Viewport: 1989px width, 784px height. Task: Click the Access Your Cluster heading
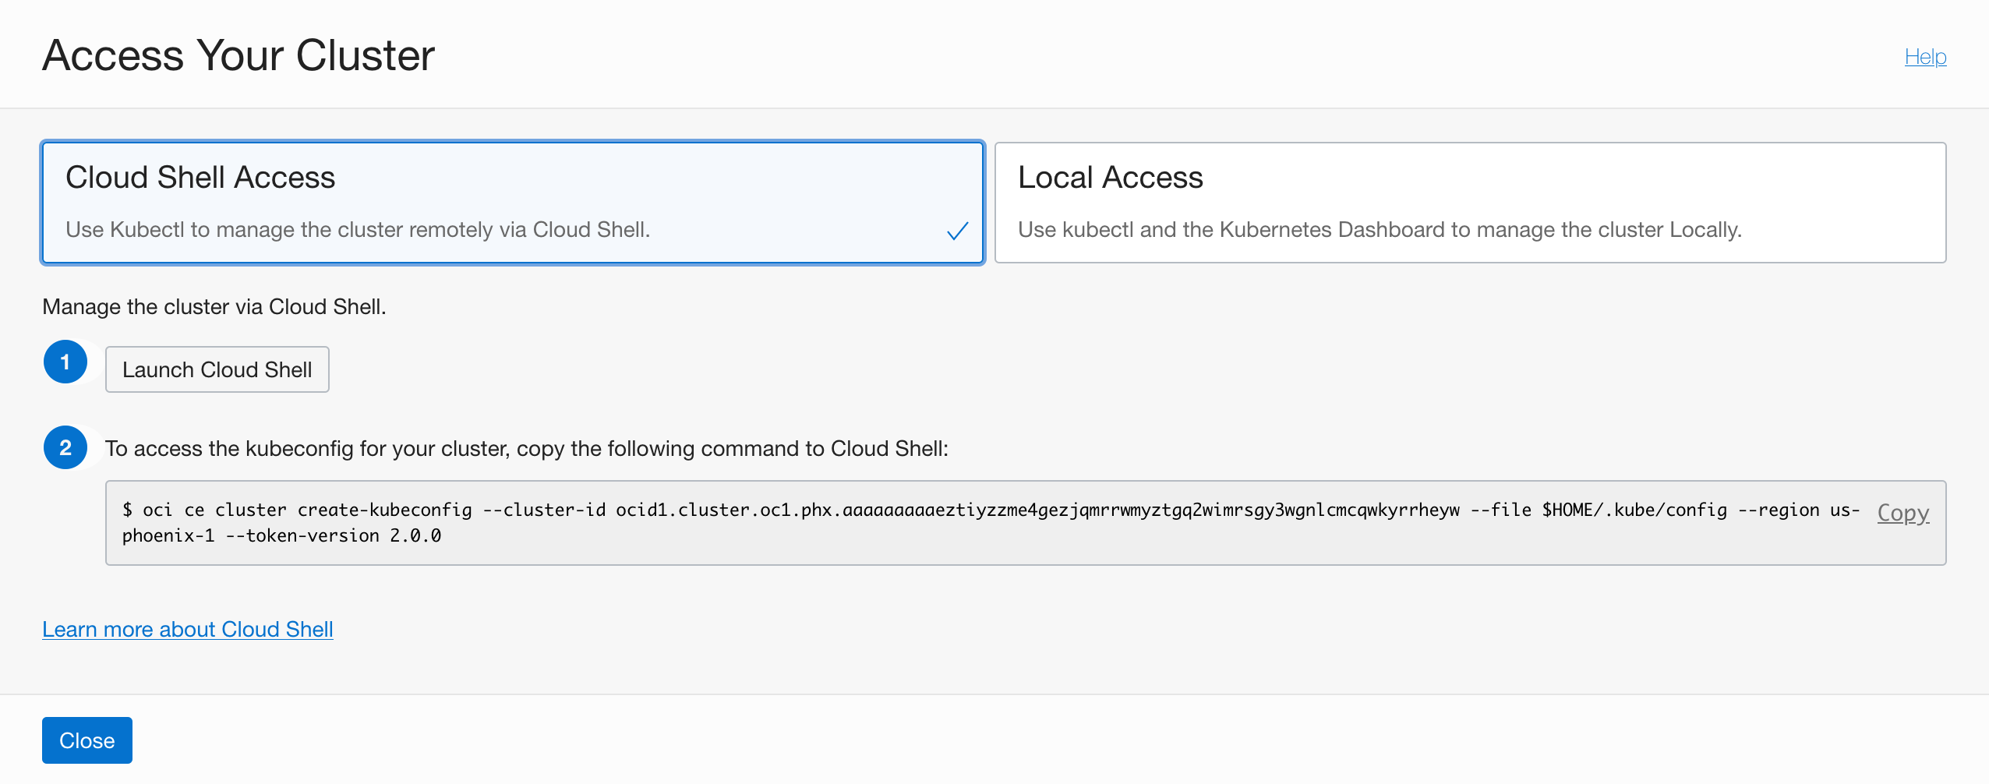pyautogui.click(x=238, y=55)
